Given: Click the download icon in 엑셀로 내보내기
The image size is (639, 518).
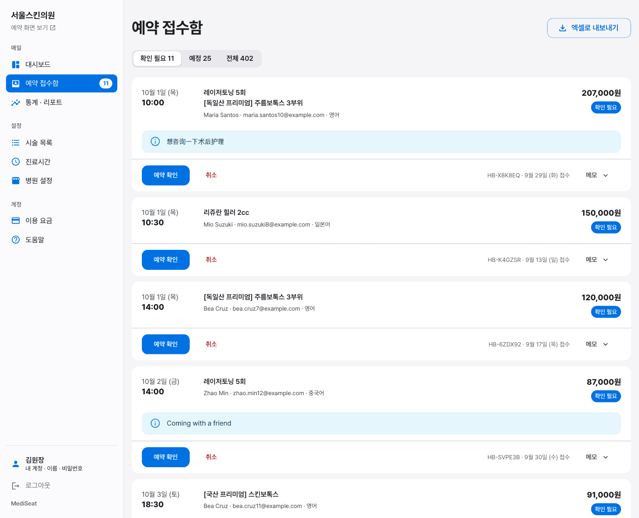Looking at the screenshot, I should click(x=562, y=28).
